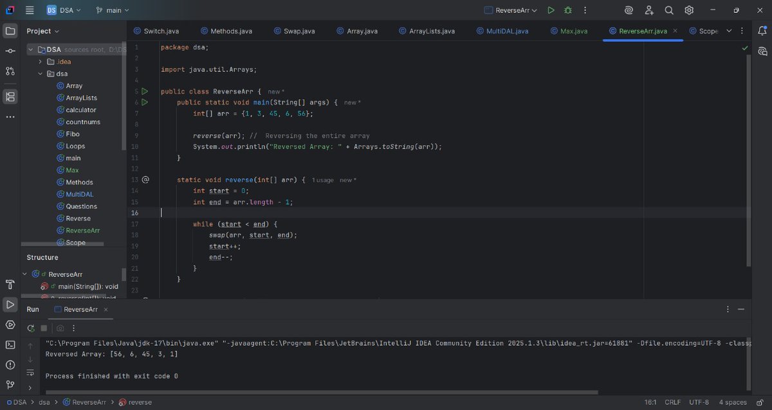Click run gutter icon beside class ReverseArr
Image resolution: width=772 pixels, height=410 pixels.
tap(145, 91)
